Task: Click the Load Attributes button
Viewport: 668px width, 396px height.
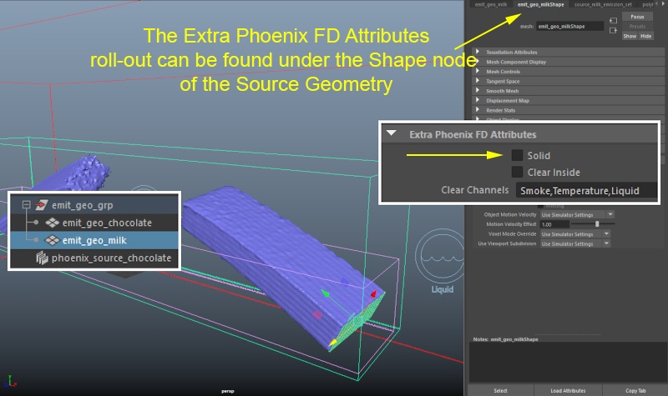Action: pos(568,390)
